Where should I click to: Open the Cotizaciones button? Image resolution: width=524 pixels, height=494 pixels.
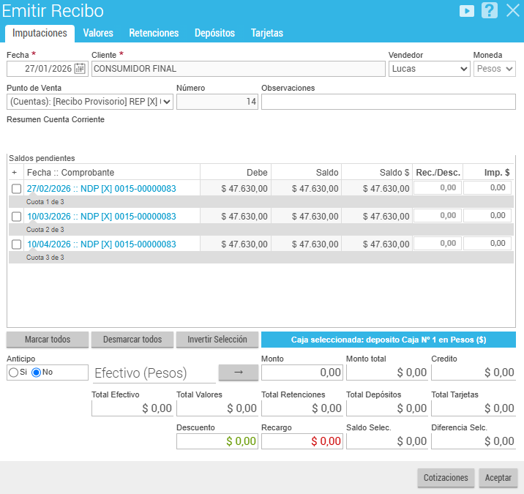[446, 477]
